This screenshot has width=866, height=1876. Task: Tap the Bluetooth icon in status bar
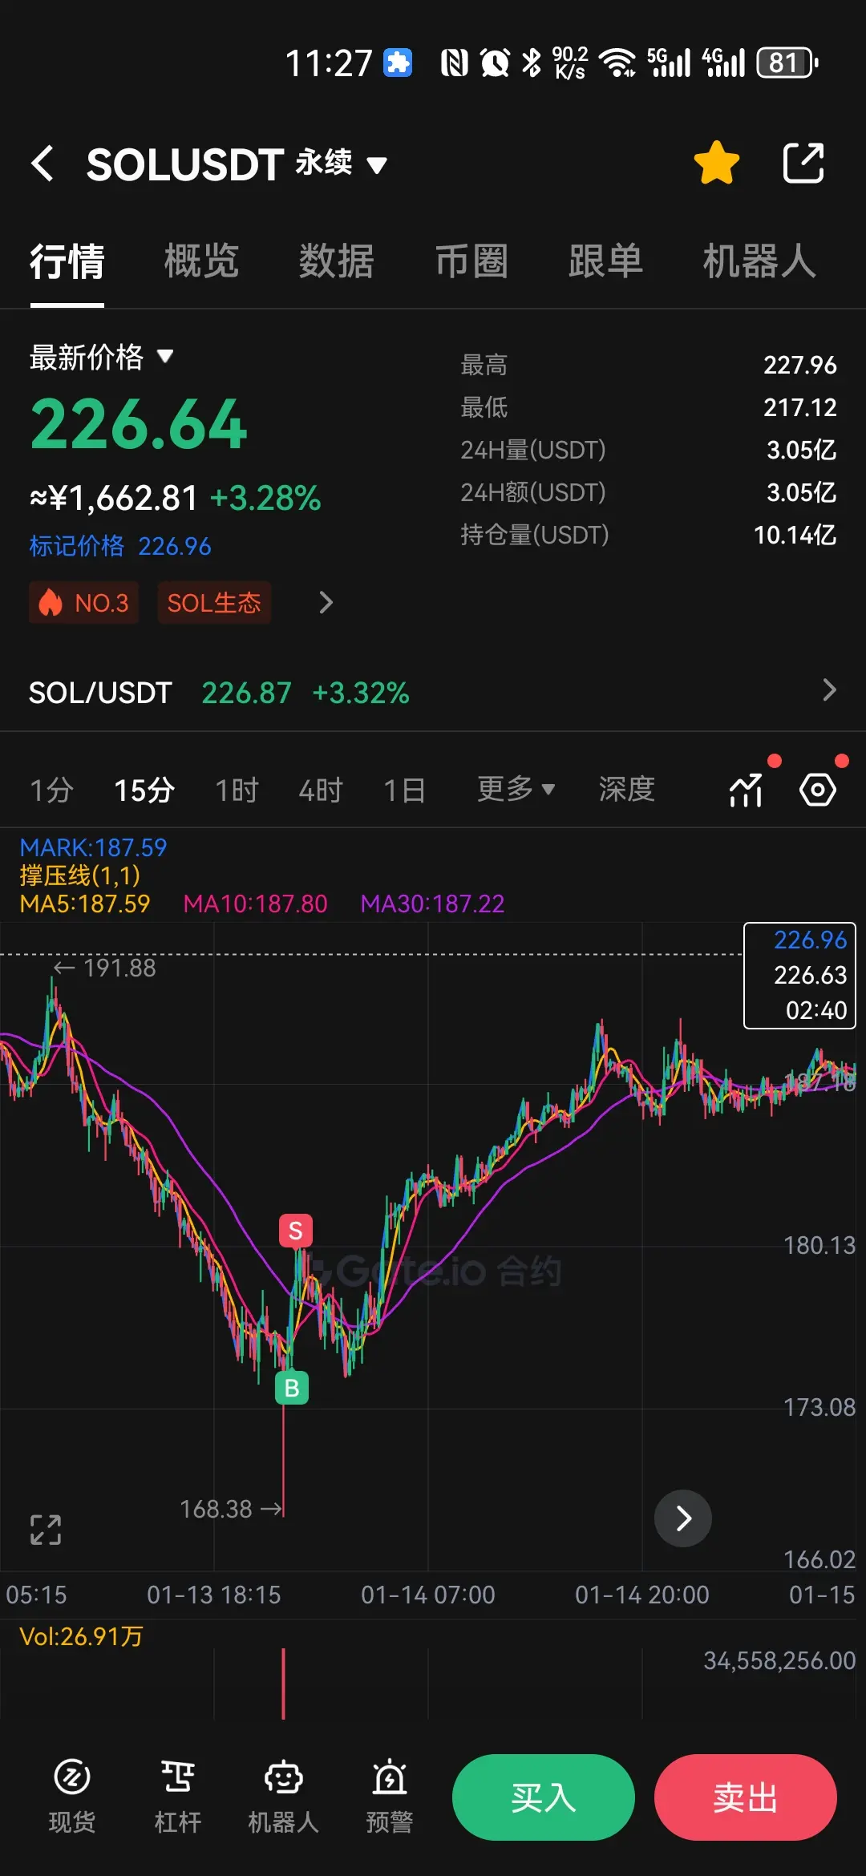(531, 63)
